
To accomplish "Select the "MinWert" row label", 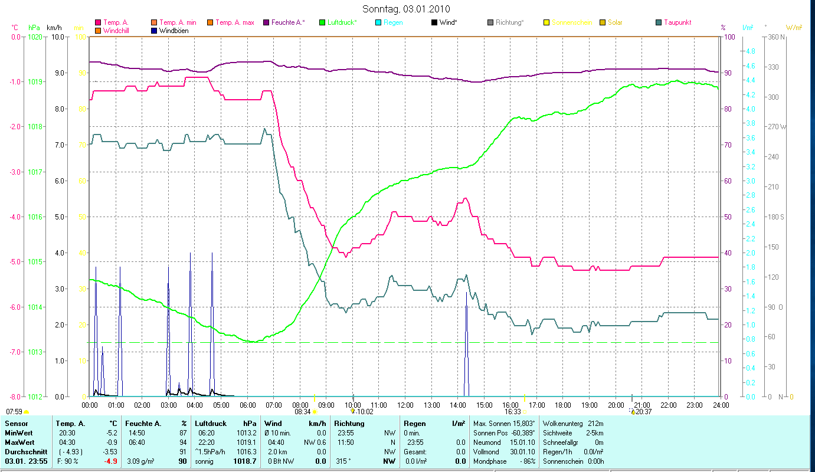I will click(18, 433).
